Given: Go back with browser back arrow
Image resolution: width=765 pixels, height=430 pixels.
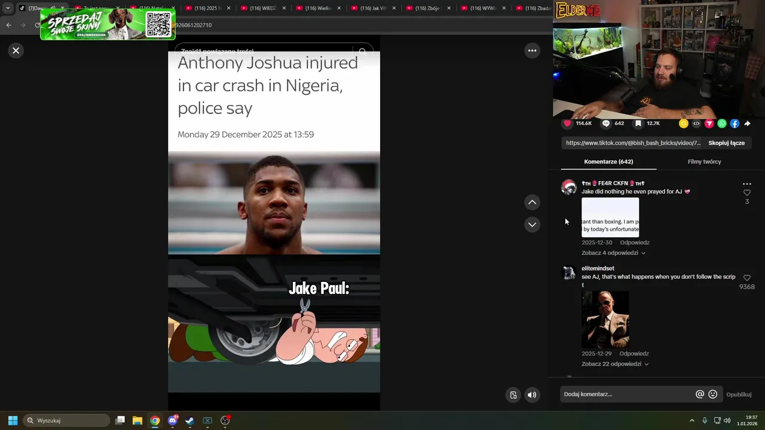Looking at the screenshot, I should tap(8, 25).
